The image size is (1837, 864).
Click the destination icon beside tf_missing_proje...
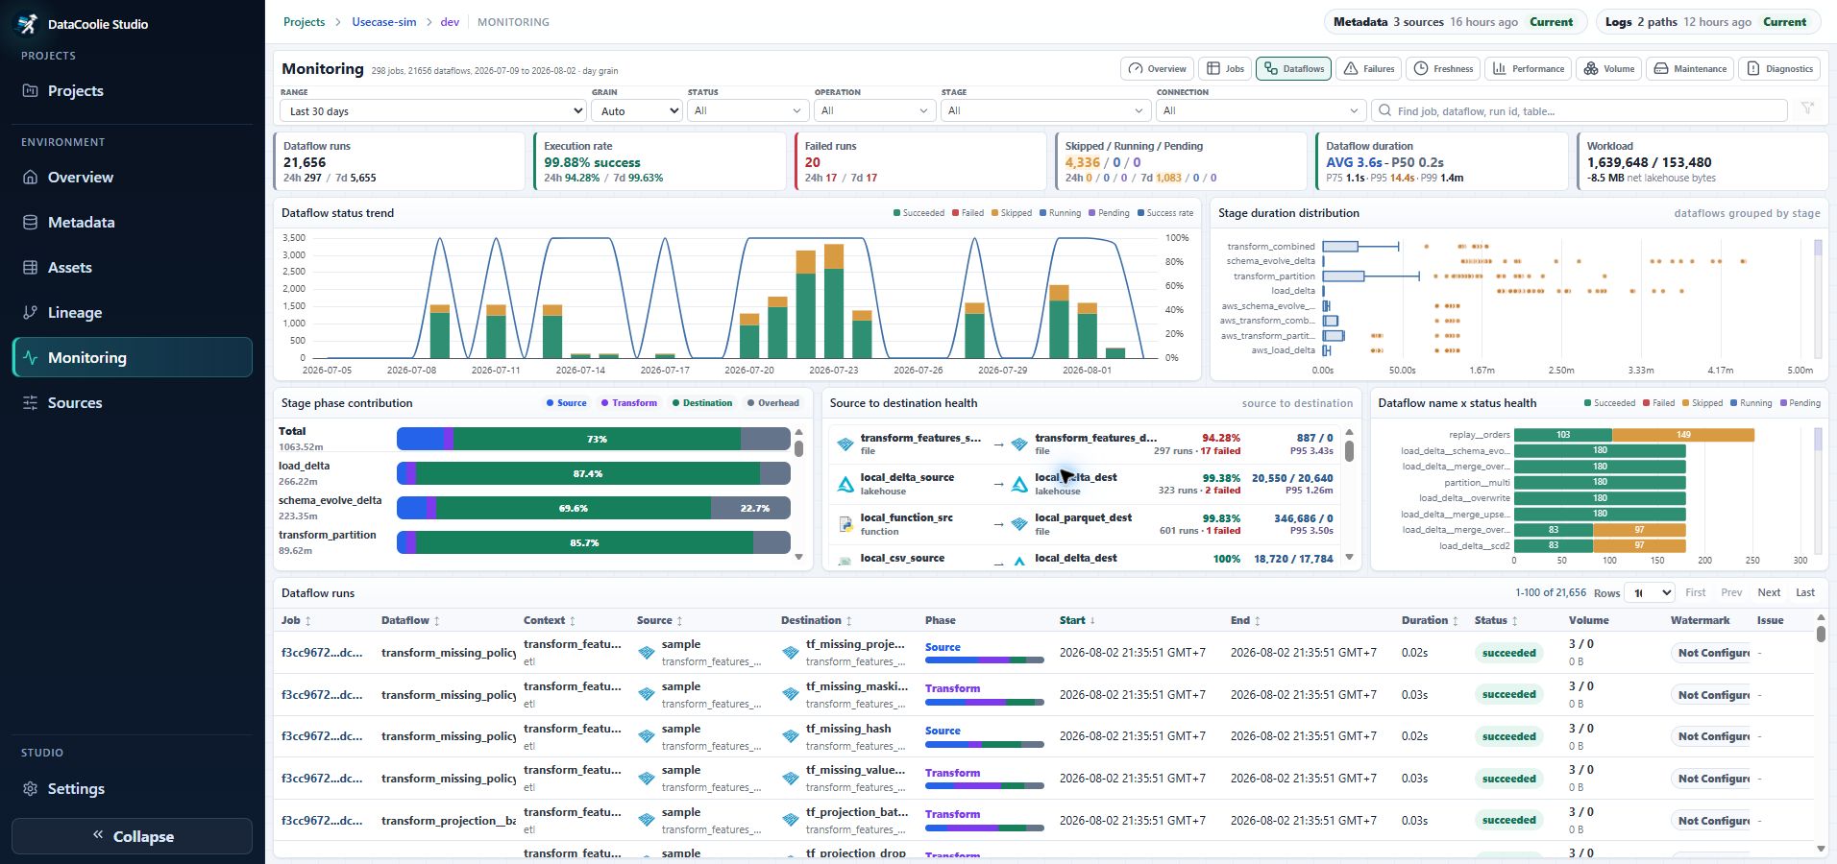click(791, 653)
